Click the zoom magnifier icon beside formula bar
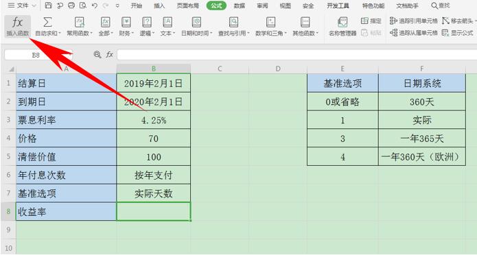 [97, 55]
